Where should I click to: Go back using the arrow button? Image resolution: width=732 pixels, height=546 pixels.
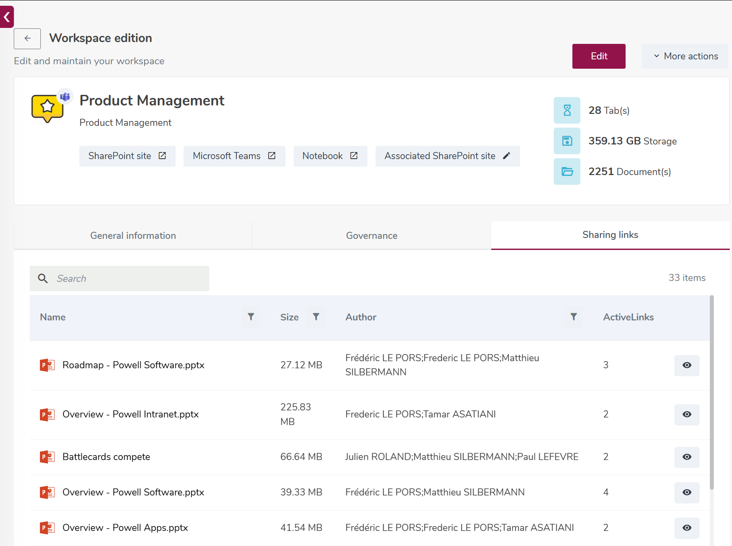(x=27, y=39)
